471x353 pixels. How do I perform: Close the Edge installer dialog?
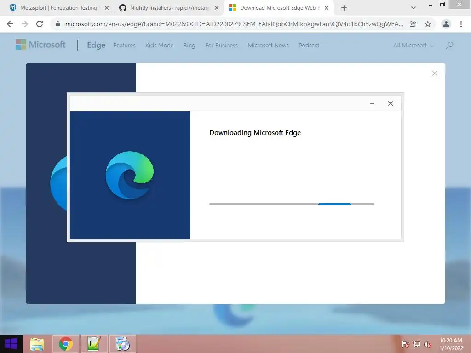coord(390,103)
